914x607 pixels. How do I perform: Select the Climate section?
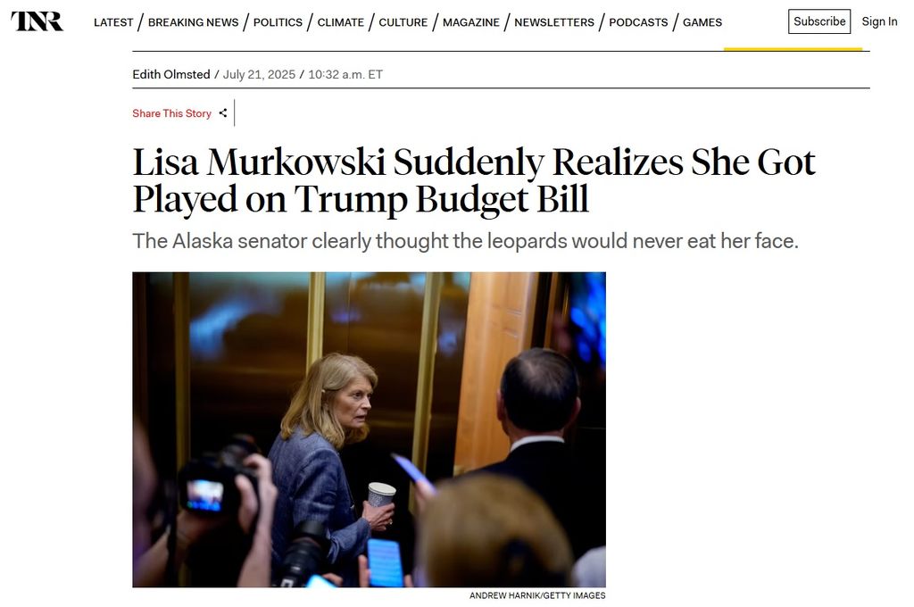340,22
